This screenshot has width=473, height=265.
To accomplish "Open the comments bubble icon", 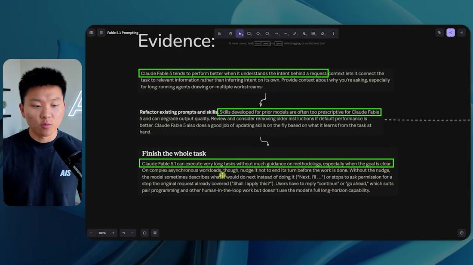I will [144, 233].
